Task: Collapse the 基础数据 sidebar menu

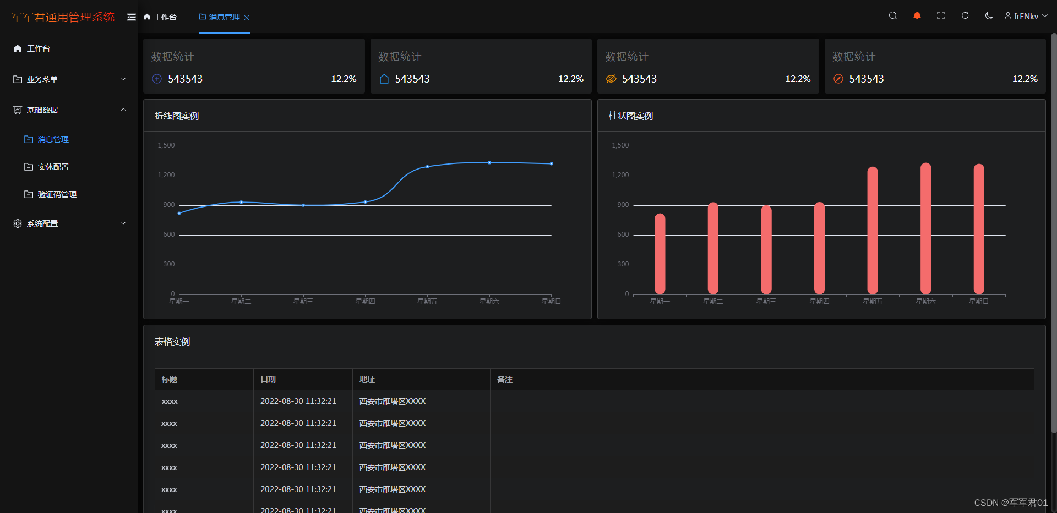Action: coord(69,110)
